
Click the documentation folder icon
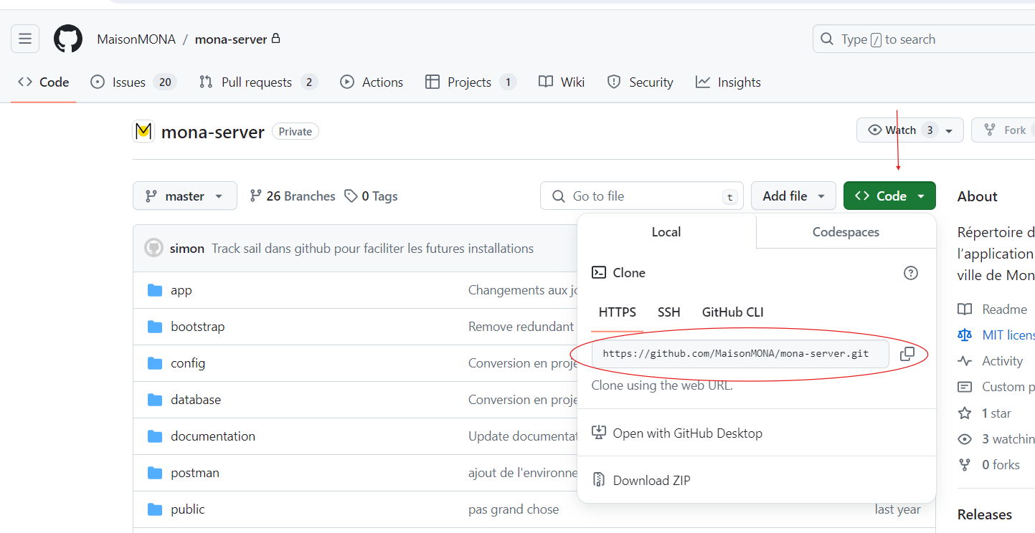pyautogui.click(x=155, y=436)
